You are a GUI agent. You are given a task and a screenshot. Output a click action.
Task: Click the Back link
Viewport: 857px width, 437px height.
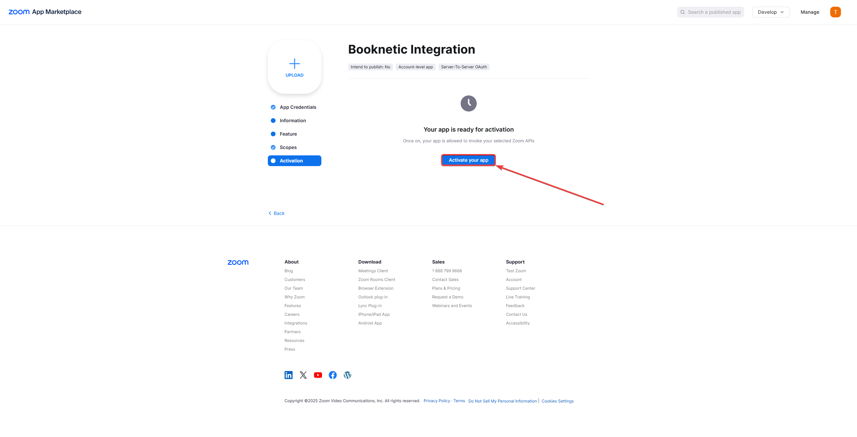(x=277, y=213)
